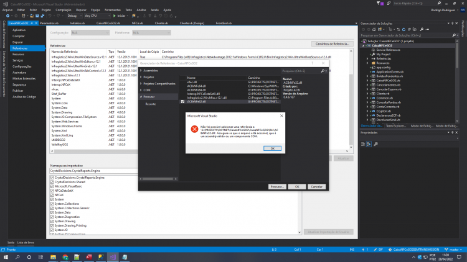Click Cancelar in the Reference Manager dialog

tap(316, 187)
